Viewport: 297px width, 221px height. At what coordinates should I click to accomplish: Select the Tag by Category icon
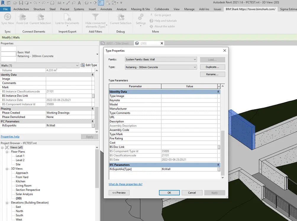coord(74,3)
